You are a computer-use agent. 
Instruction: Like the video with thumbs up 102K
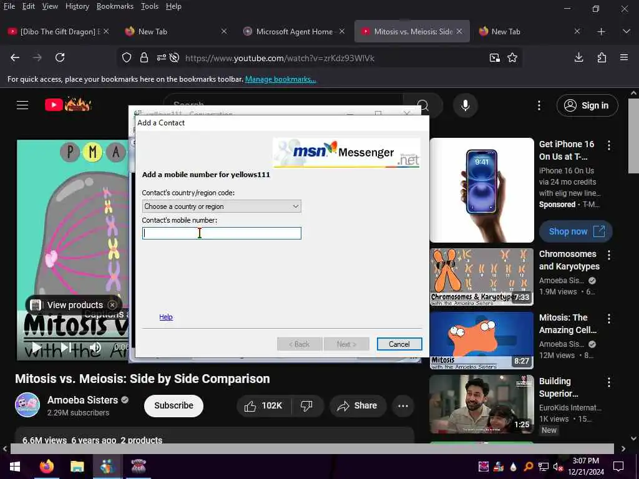[x=264, y=405]
